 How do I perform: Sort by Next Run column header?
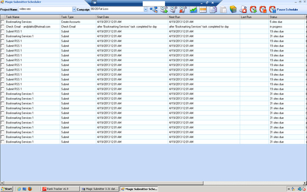[204, 17]
